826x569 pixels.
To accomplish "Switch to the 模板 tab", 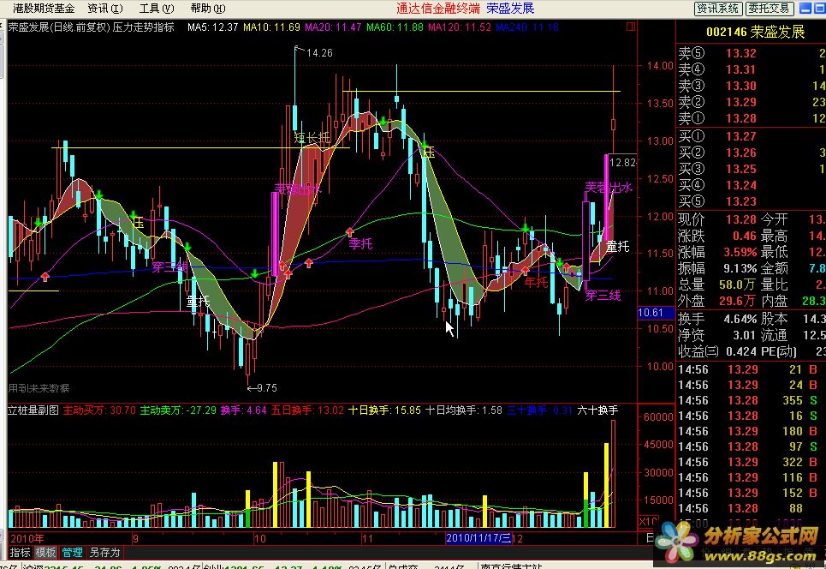I will [46, 552].
